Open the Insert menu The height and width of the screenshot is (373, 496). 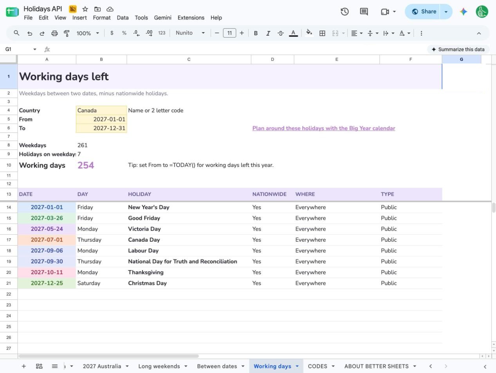pyautogui.click(x=79, y=18)
